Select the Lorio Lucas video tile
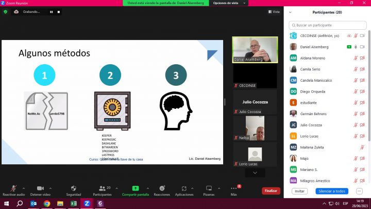Image resolution: width=371 pixels, height=209 pixels. pos(255,154)
